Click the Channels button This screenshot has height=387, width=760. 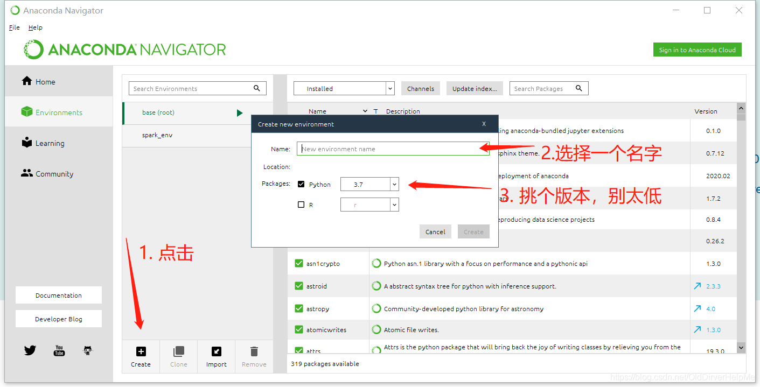(x=421, y=88)
